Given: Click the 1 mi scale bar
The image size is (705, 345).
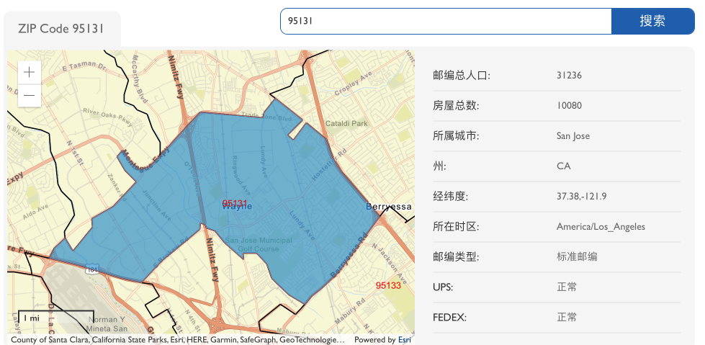Looking at the screenshot, I should pyautogui.click(x=55, y=318).
